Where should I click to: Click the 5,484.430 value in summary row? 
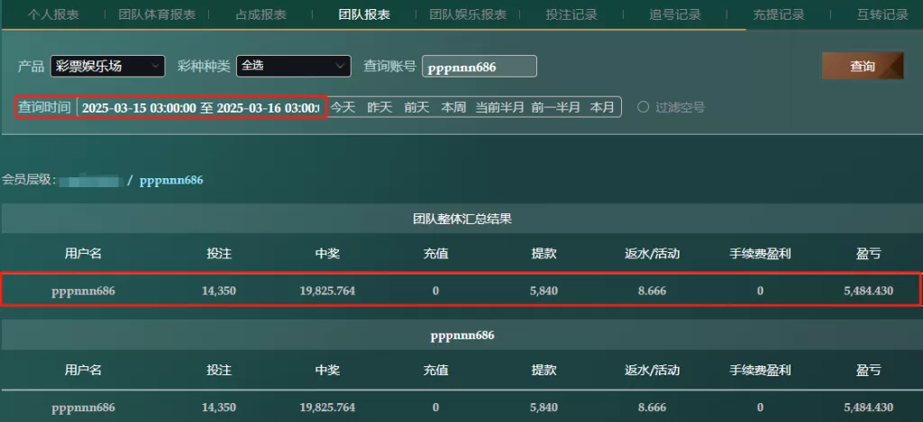click(869, 291)
